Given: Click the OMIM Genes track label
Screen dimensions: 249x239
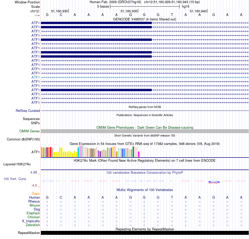Looking at the screenshot, I should [x=29, y=131].
